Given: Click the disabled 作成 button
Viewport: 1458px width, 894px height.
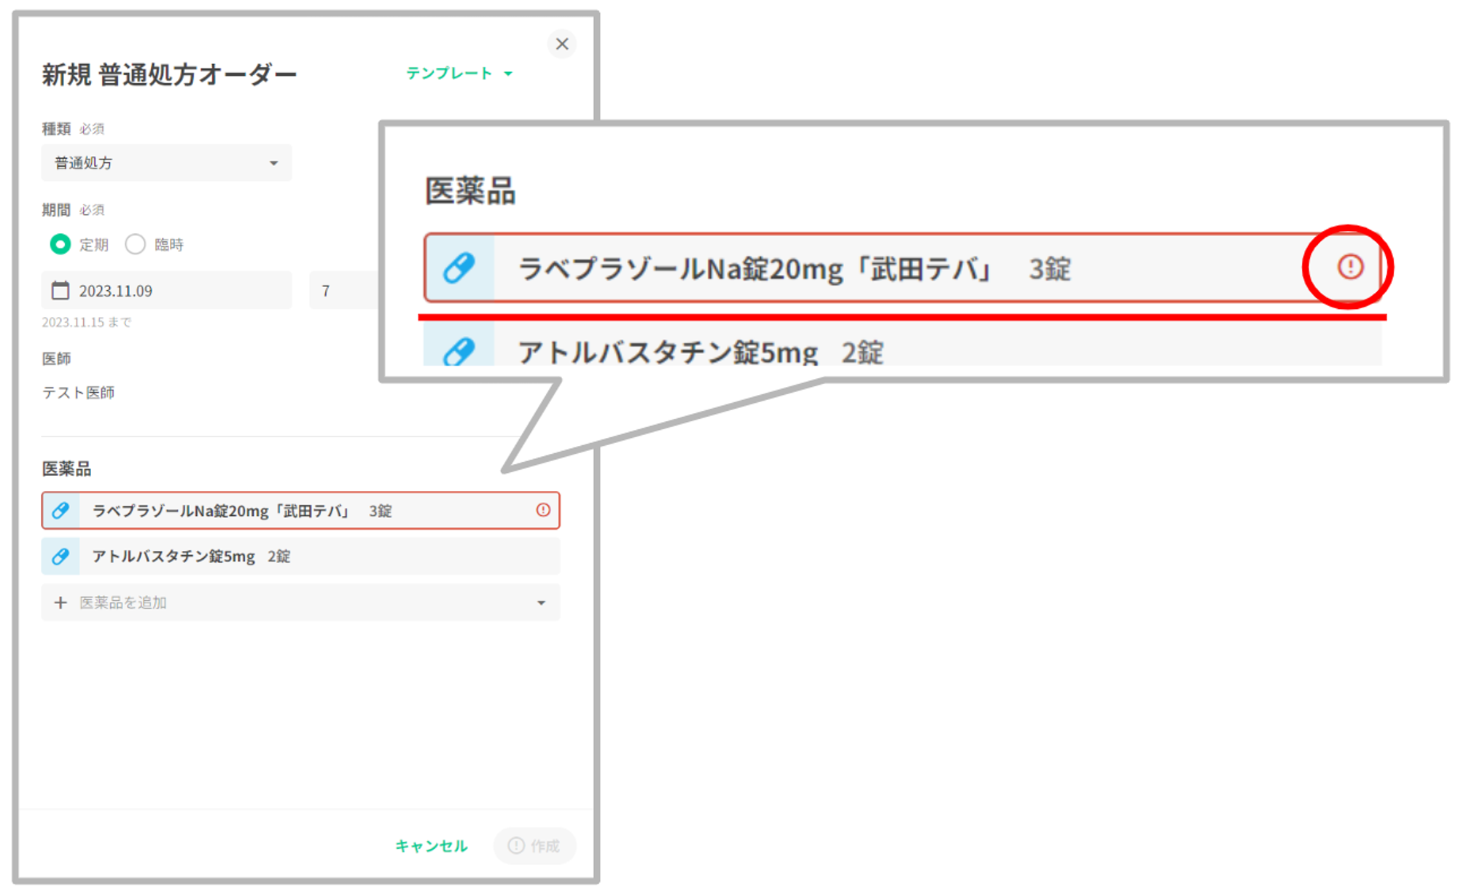Looking at the screenshot, I should 534,845.
